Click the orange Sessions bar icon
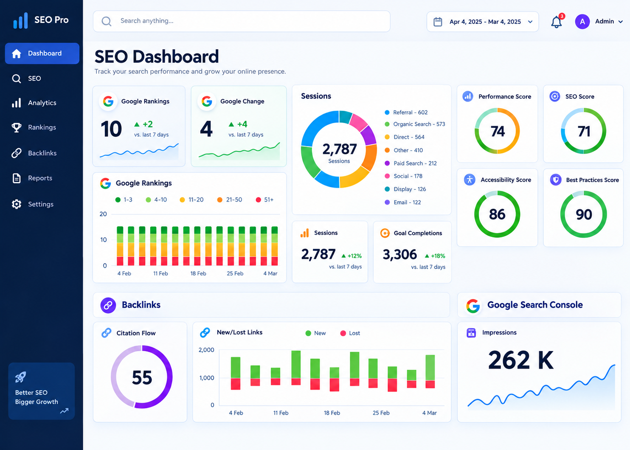Viewport: 630px width, 450px height. click(304, 233)
